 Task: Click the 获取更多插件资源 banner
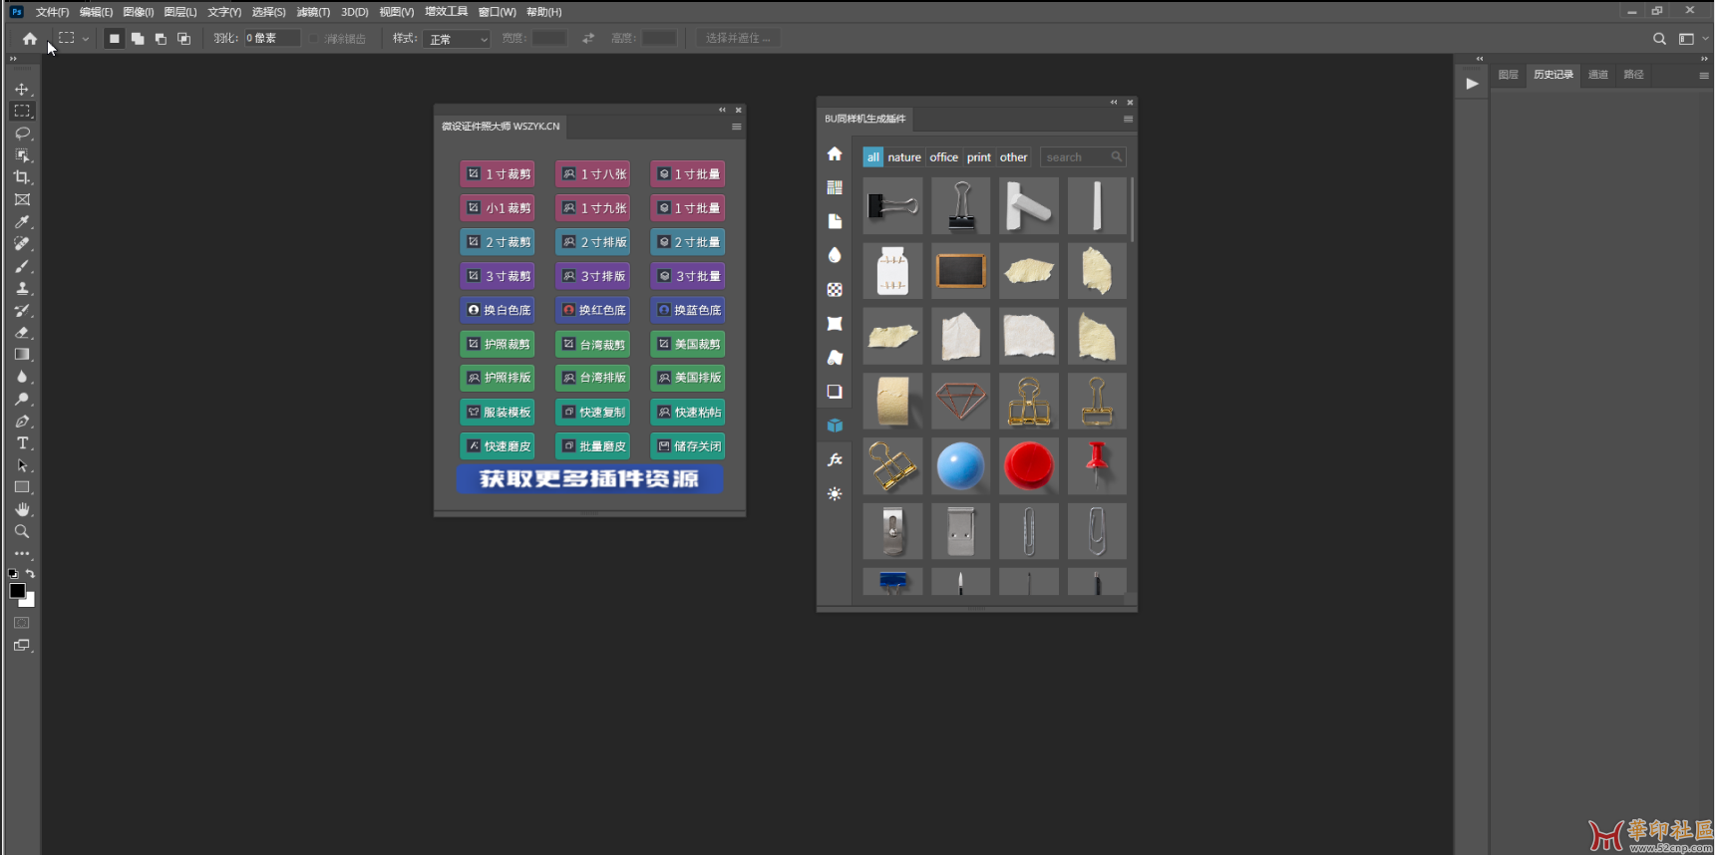[x=589, y=479]
